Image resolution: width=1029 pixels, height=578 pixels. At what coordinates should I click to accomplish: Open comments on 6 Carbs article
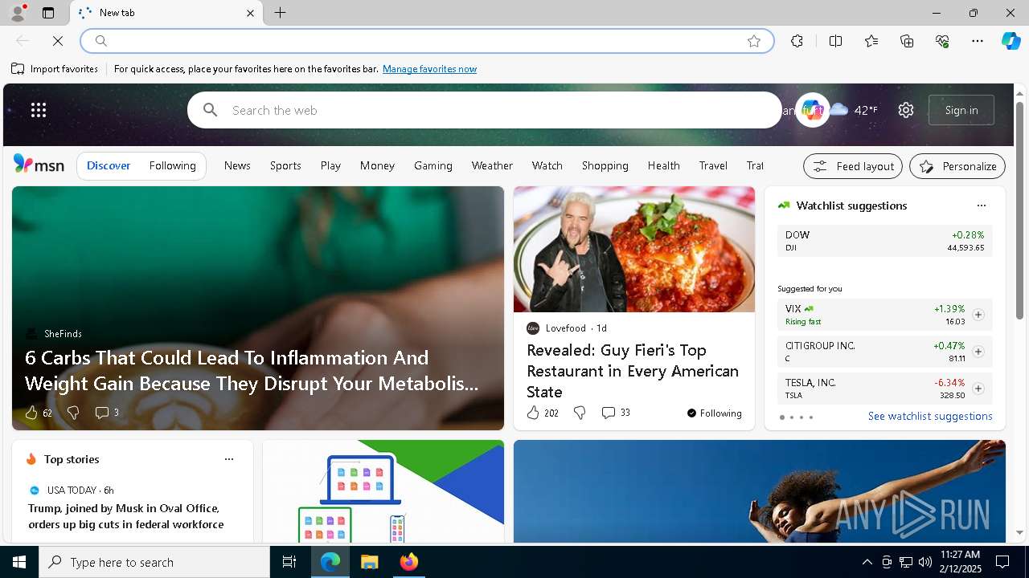(x=107, y=413)
